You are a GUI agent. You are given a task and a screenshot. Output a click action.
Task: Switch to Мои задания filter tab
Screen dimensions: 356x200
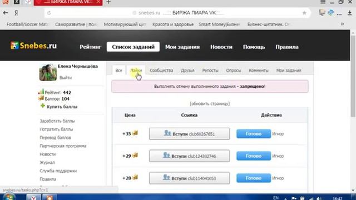pyautogui.click(x=289, y=71)
